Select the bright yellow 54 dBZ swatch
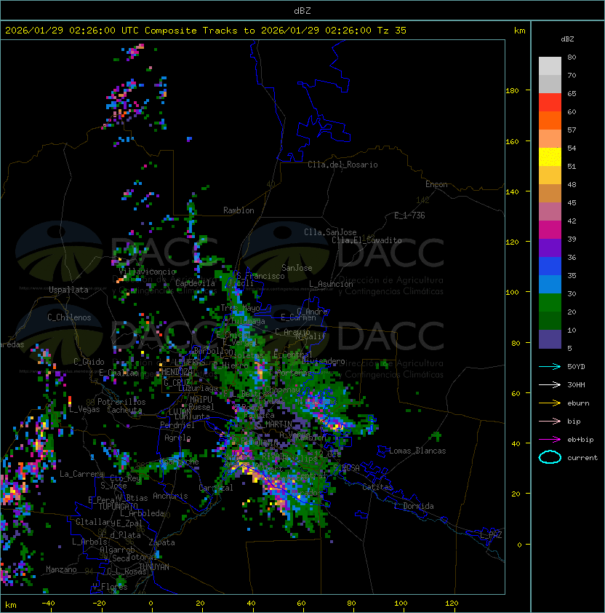Image resolution: width=605 pixels, height=613 pixels. point(550,157)
